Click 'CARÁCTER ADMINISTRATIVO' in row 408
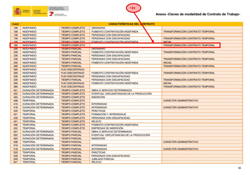 pyautogui.click(x=181, y=101)
